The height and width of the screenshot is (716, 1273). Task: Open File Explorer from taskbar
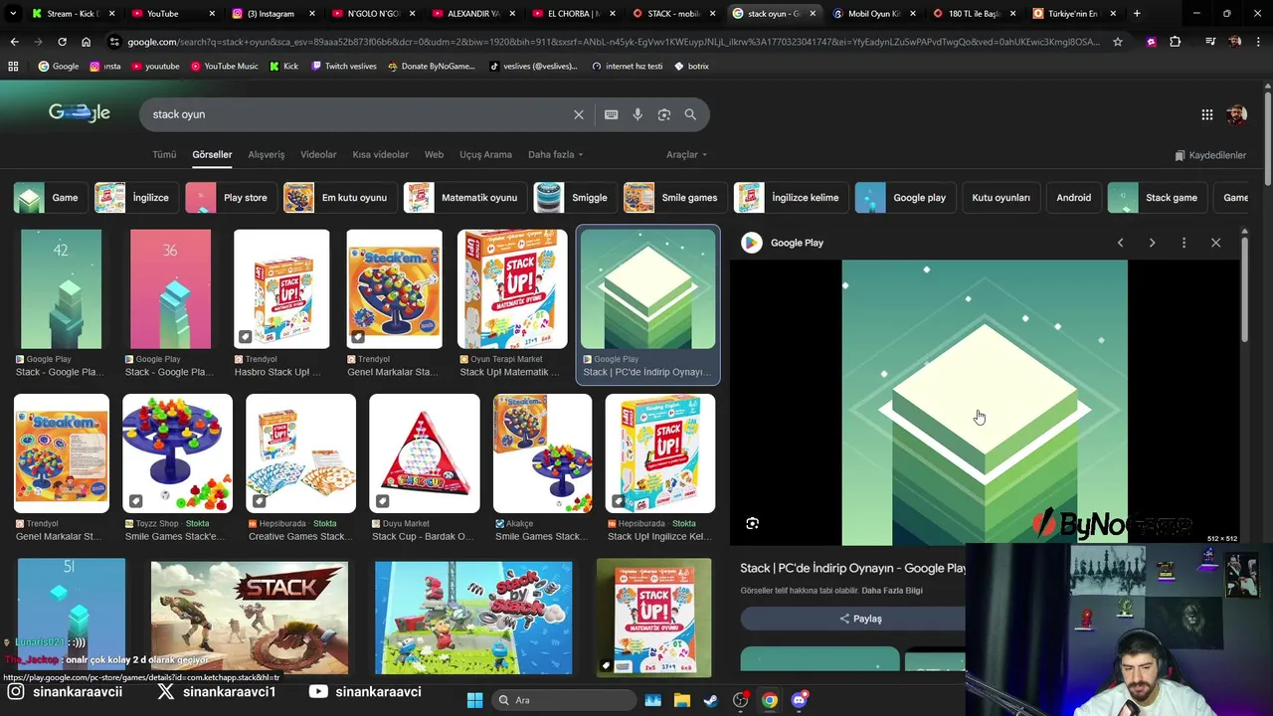point(682,700)
